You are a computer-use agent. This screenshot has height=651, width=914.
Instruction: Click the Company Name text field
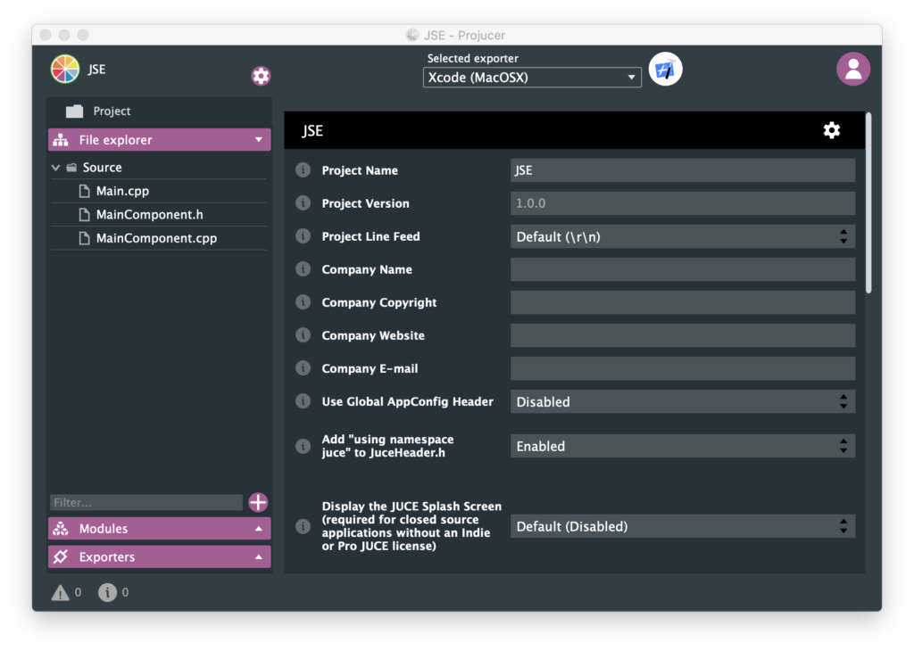[682, 269]
